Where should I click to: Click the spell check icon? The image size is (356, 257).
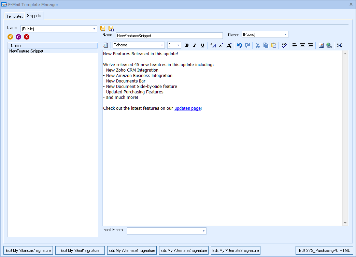tap(284, 45)
